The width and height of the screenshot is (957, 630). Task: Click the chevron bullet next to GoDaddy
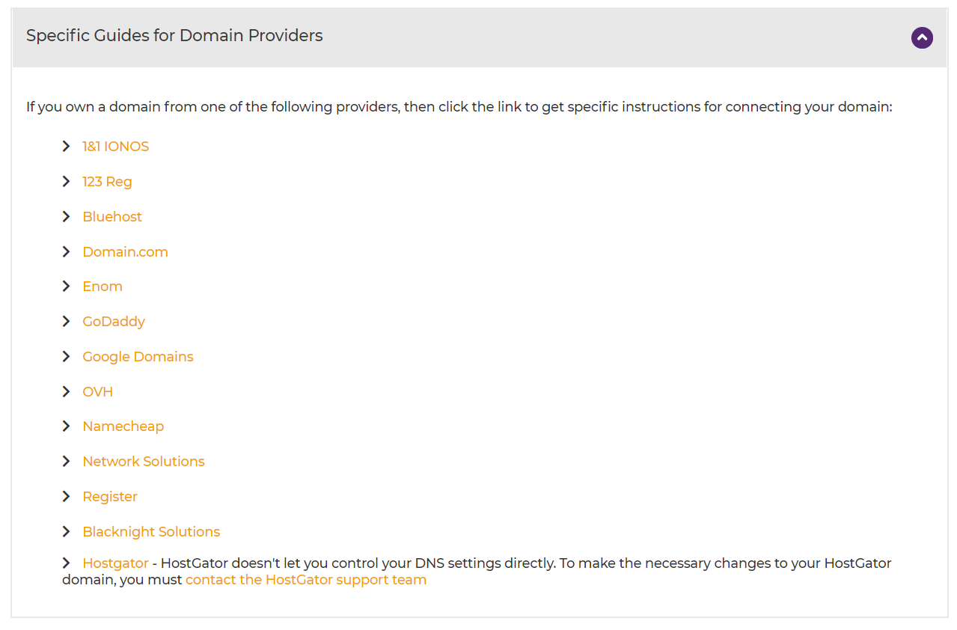pyautogui.click(x=67, y=322)
